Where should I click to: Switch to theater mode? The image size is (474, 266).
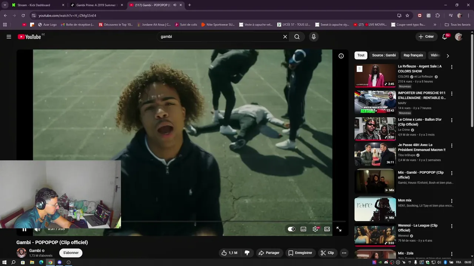click(327, 229)
